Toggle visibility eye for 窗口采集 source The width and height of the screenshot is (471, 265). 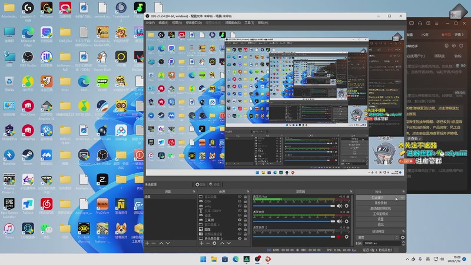point(240,197)
